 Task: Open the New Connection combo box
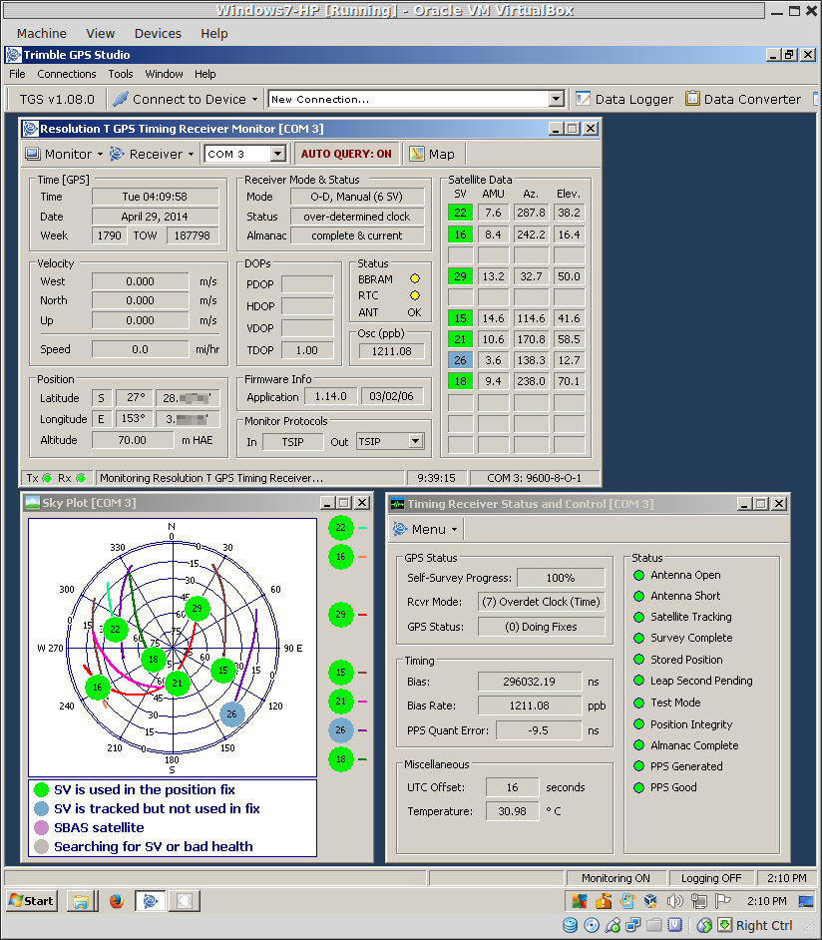pos(557,99)
